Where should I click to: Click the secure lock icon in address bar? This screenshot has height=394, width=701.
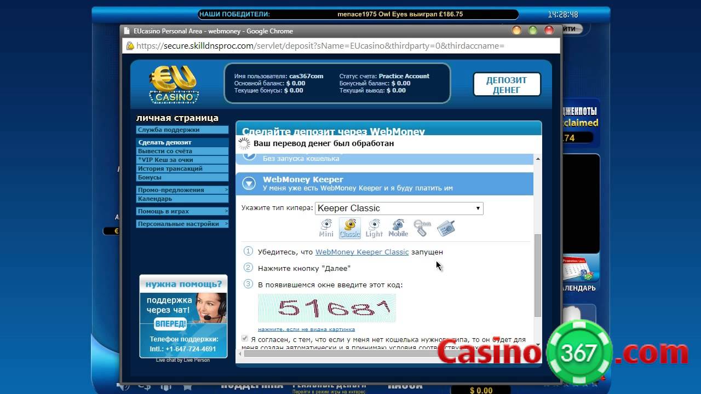click(129, 46)
